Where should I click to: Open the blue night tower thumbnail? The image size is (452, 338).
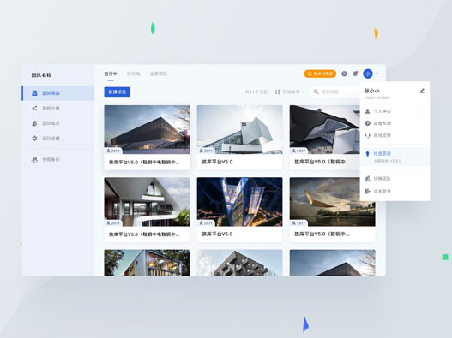pos(239,202)
